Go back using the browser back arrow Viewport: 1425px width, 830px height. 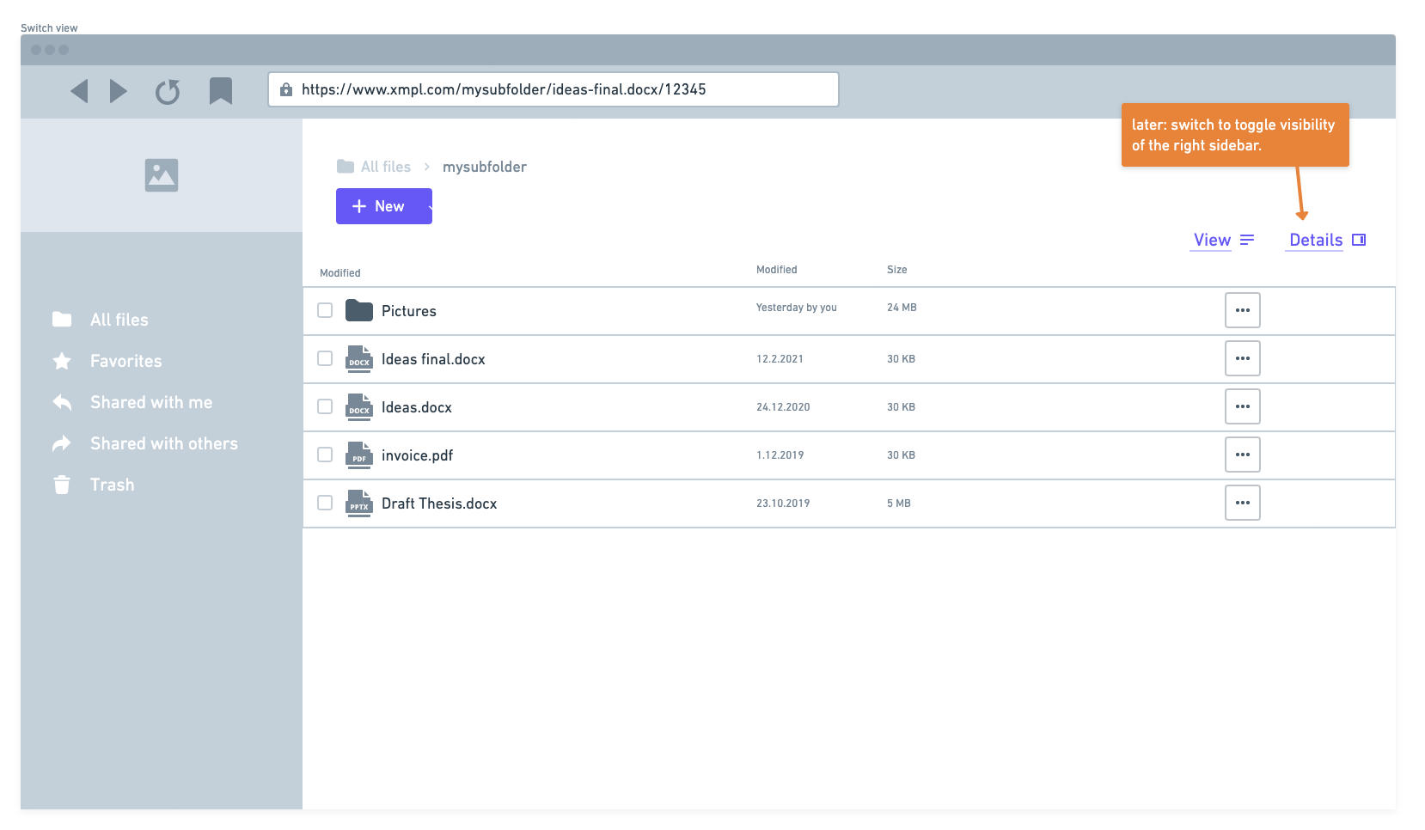79,91
